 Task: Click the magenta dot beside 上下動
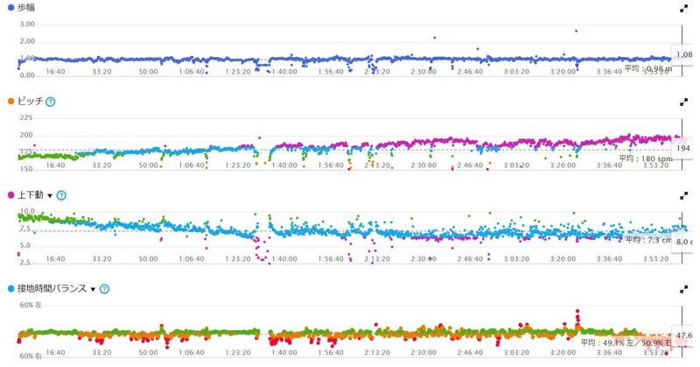(8, 194)
